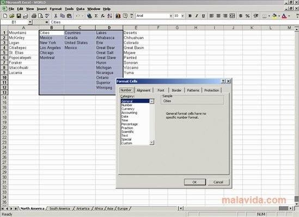The height and width of the screenshot is (217, 299).
Task: Align cell text right
Action: 225,16
